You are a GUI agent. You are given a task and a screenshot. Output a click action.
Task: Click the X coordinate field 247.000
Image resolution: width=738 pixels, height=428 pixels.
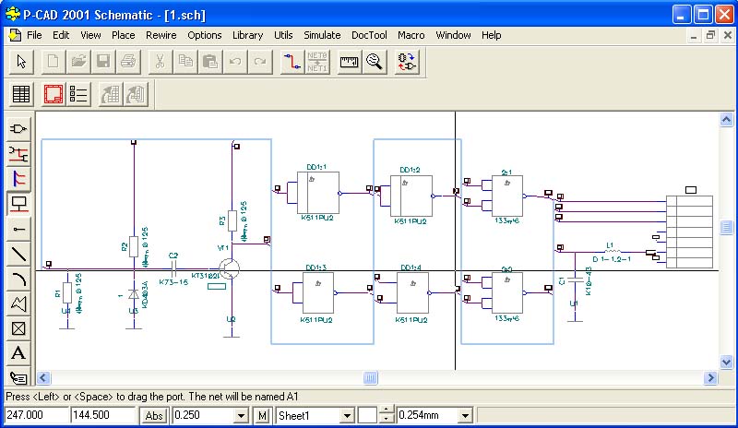click(37, 415)
